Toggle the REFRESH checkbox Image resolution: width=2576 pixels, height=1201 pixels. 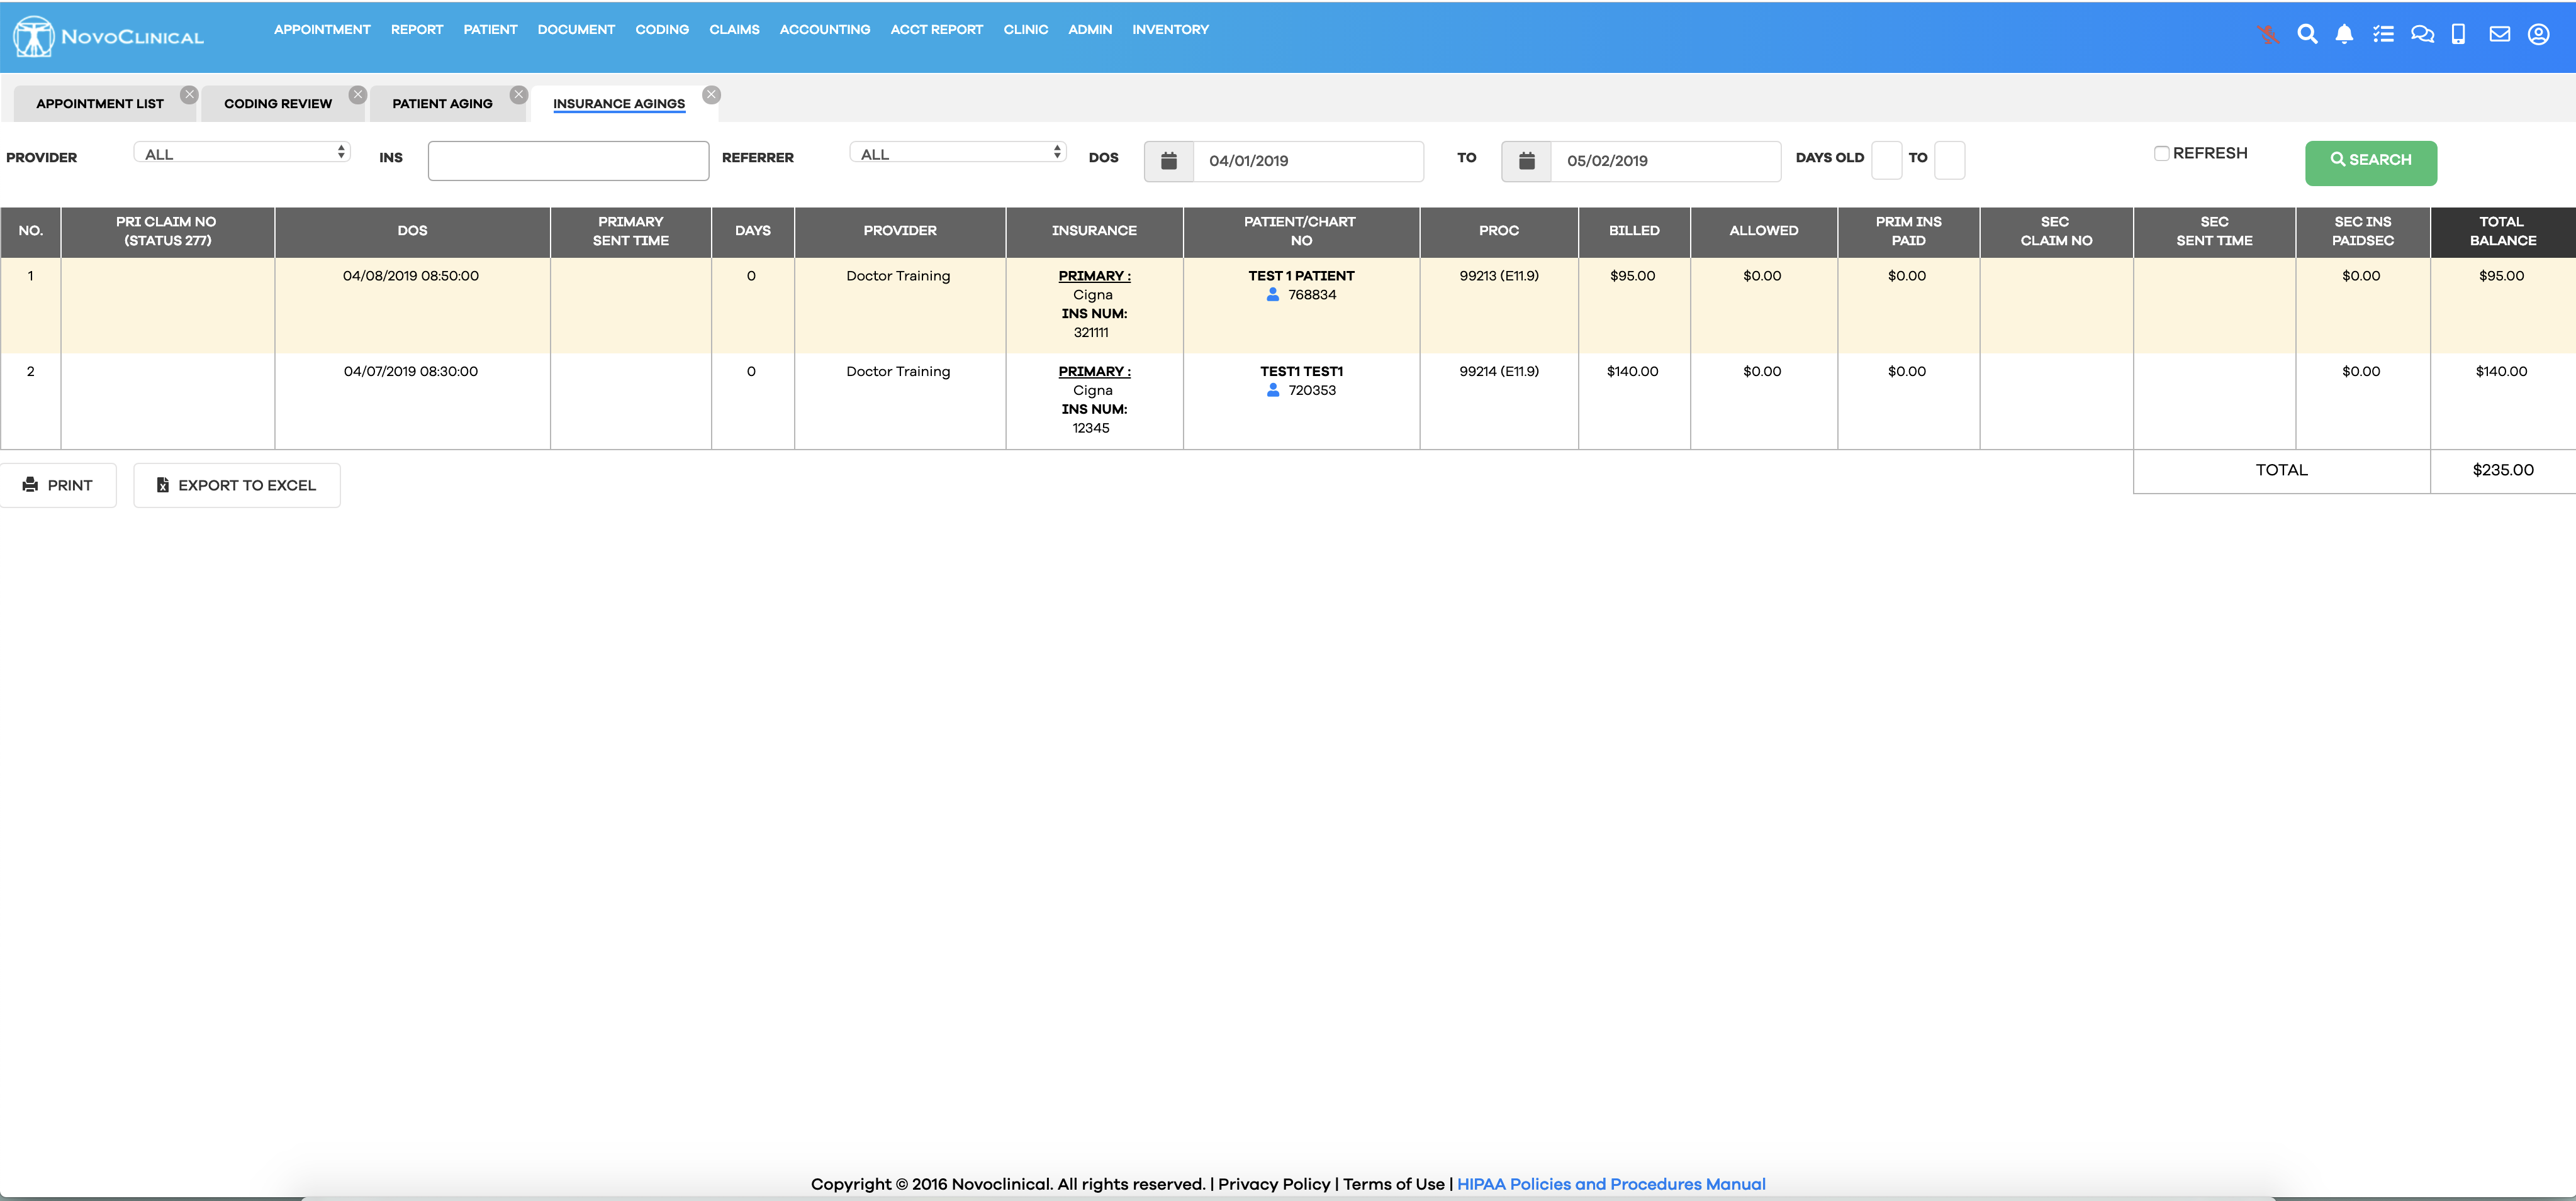click(2161, 153)
